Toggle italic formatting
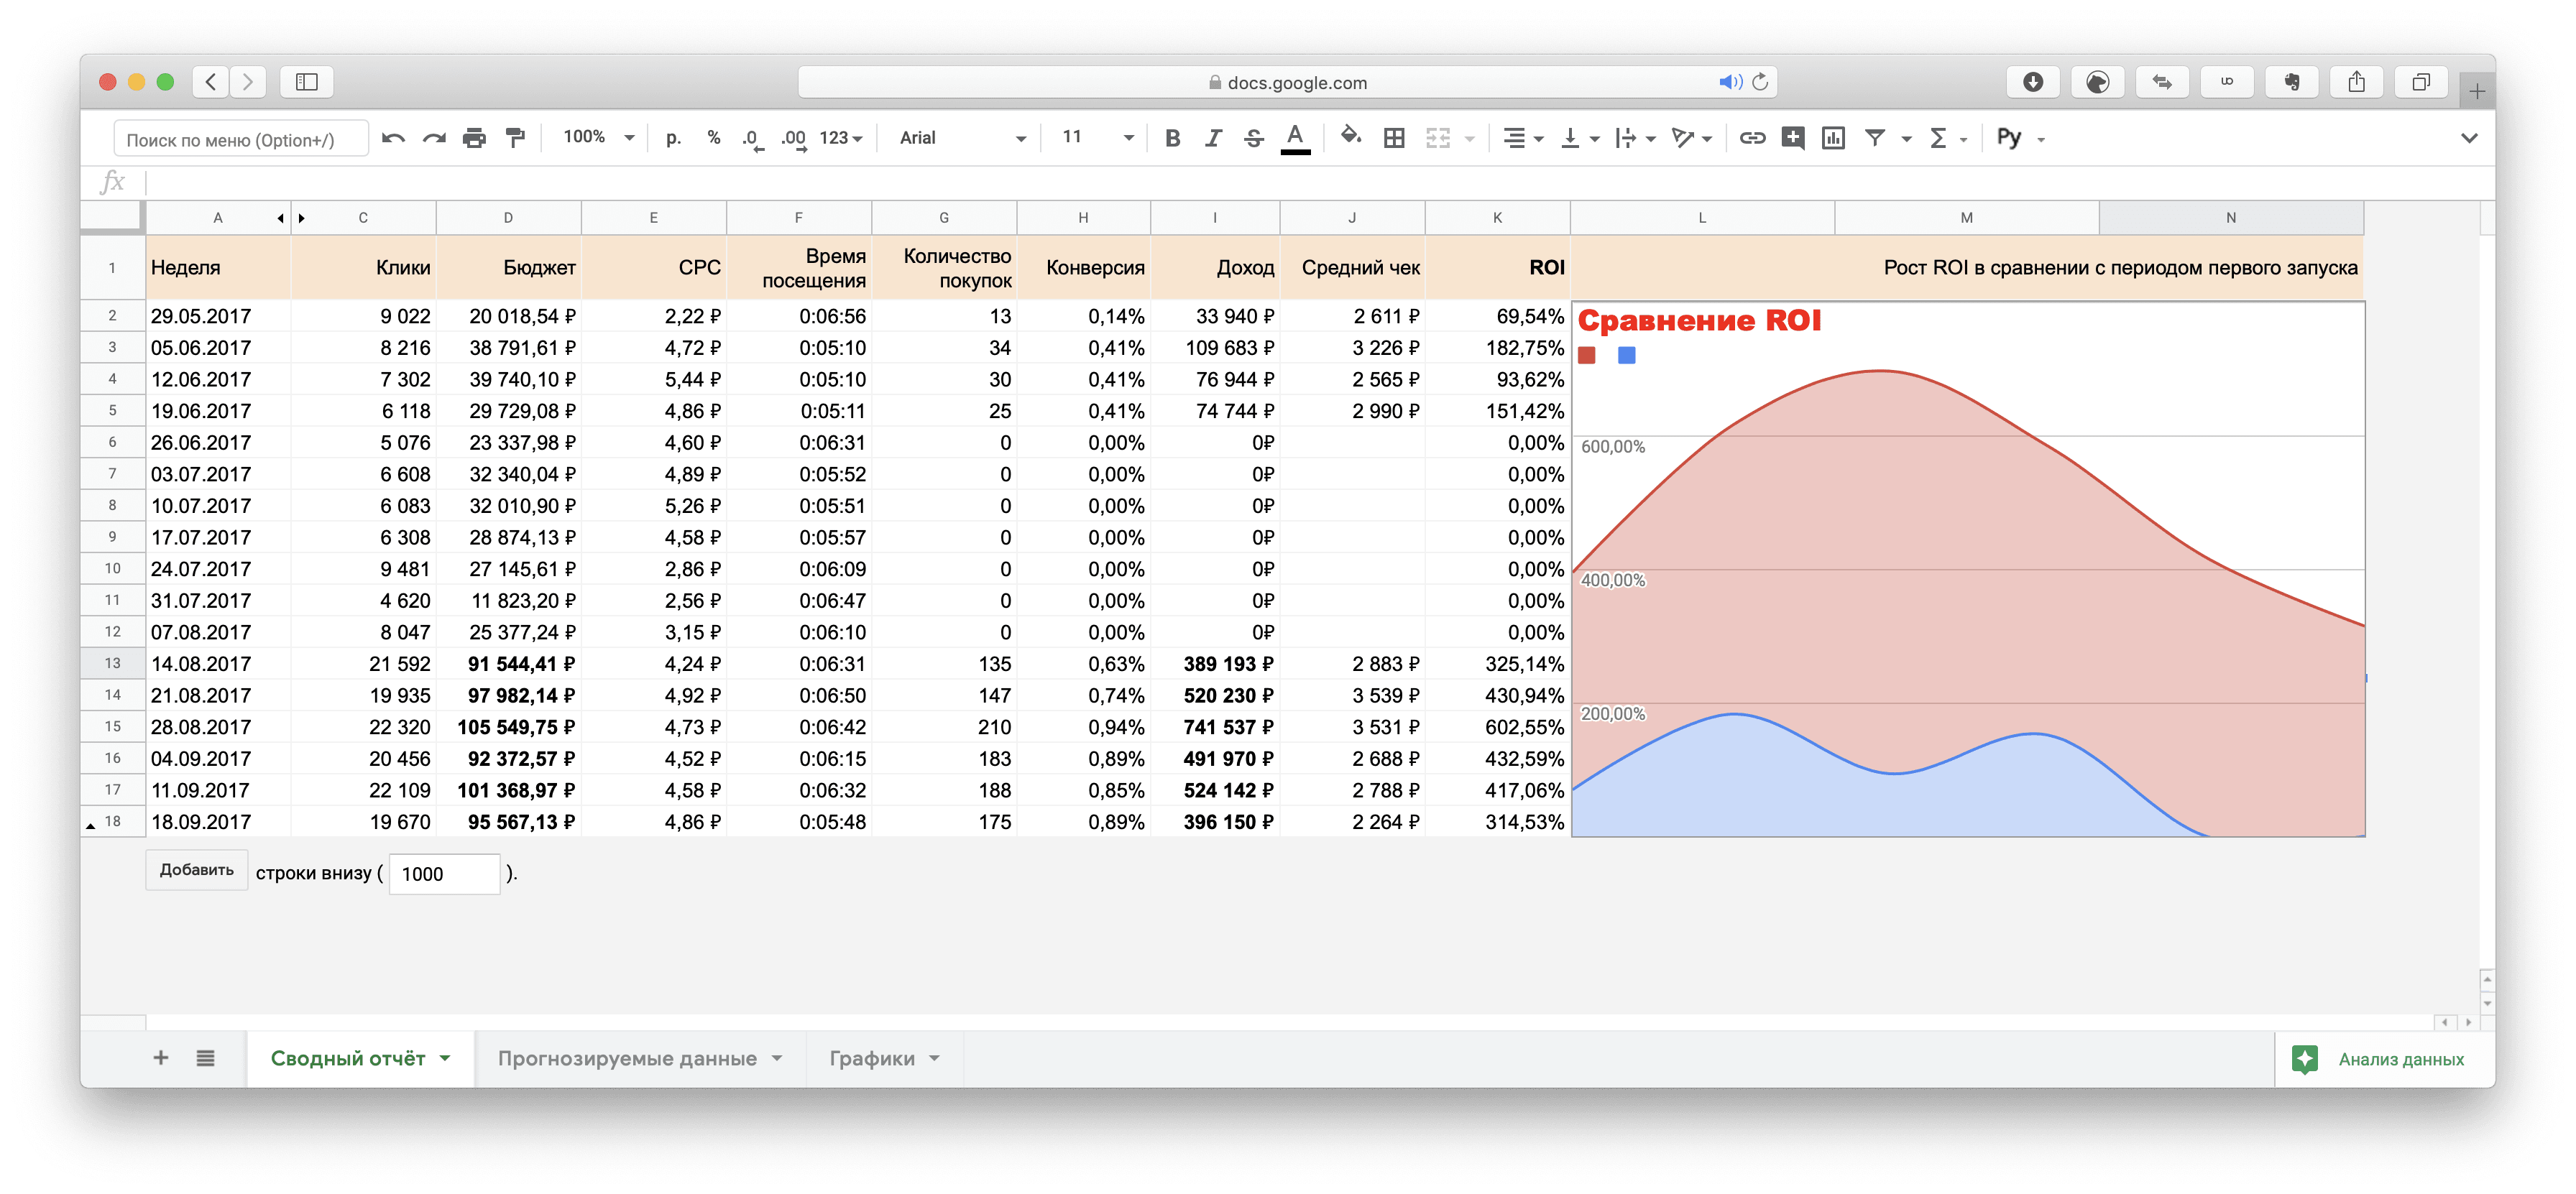The height and width of the screenshot is (1194, 2576). click(x=1213, y=138)
